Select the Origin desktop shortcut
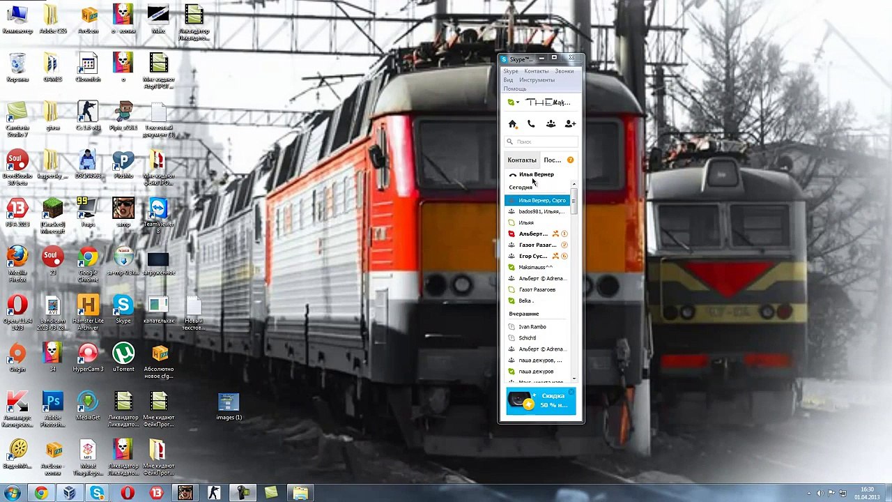892x502 pixels. pyautogui.click(x=17, y=357)
